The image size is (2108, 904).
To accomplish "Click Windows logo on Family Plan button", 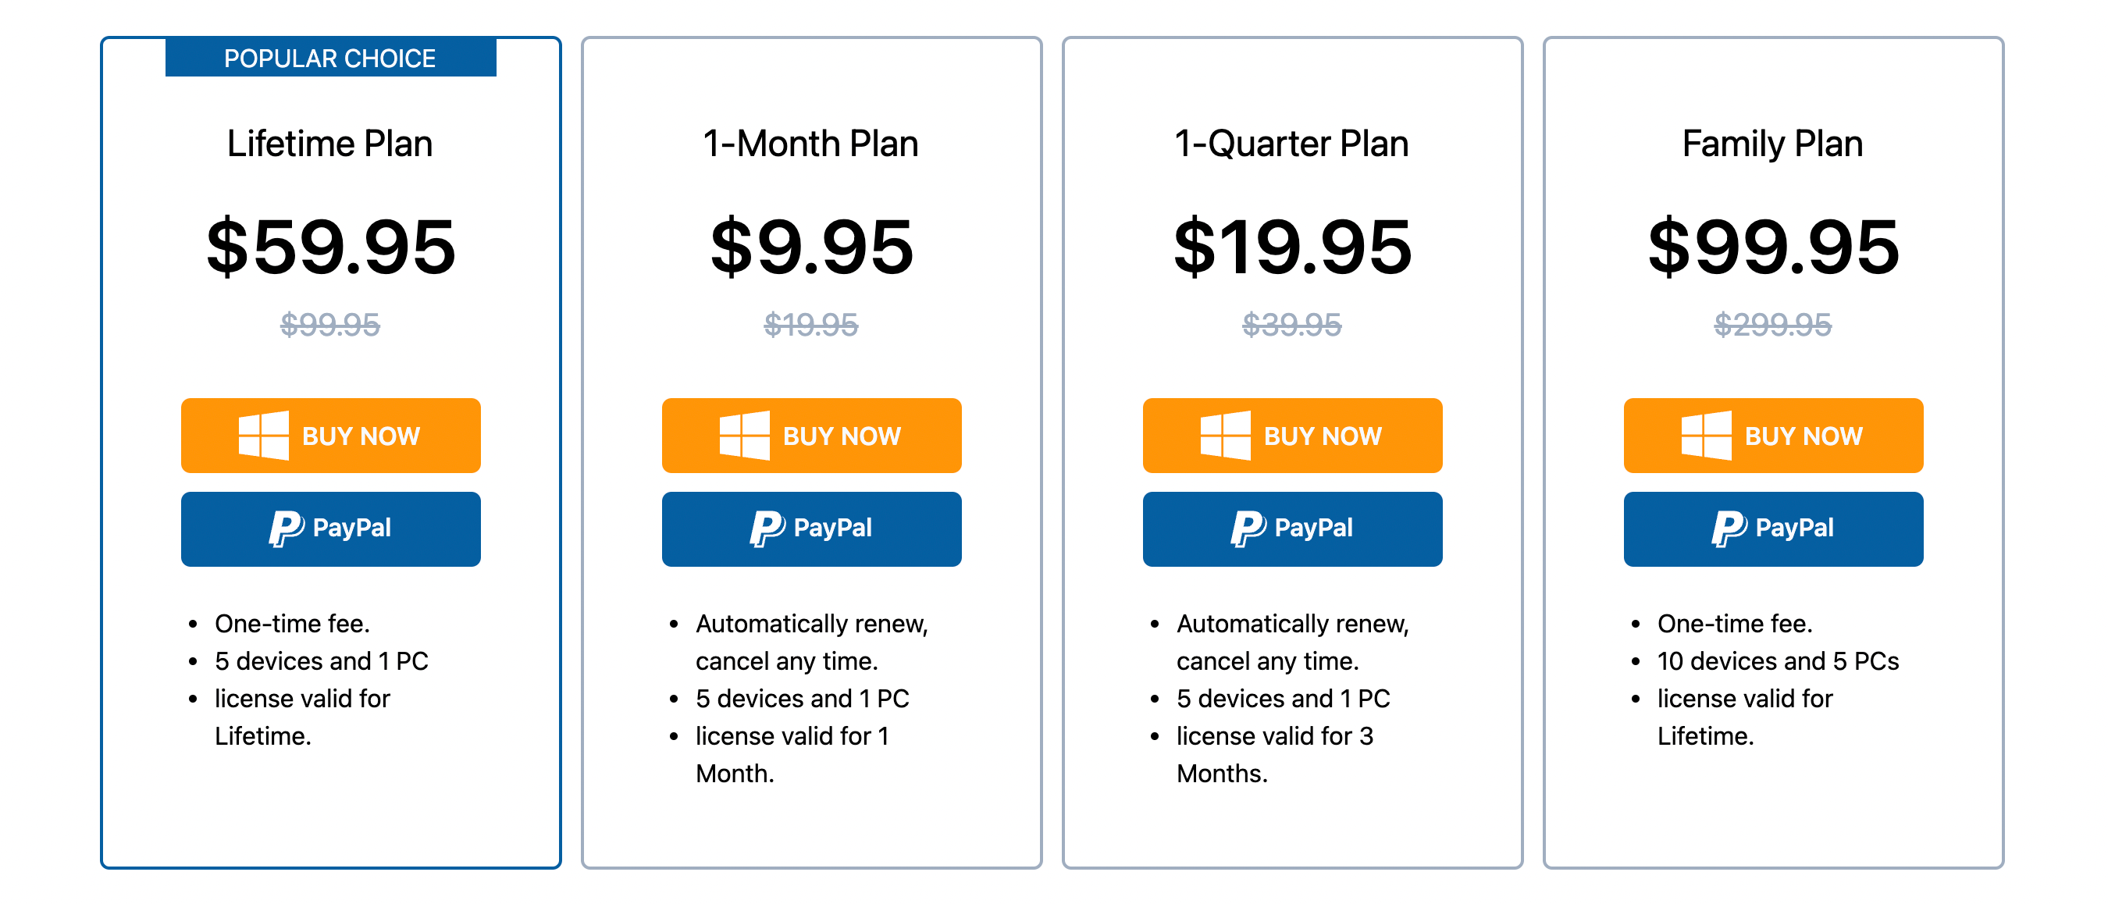I will tap(1706, 436).
